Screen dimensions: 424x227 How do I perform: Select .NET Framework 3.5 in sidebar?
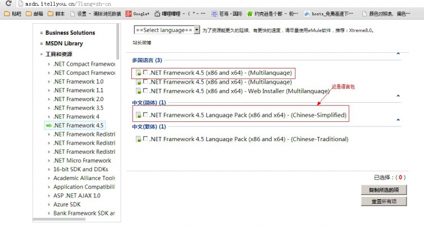(x=78, y=108)
